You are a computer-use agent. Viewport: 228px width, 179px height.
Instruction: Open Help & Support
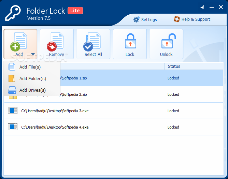tap(192, 19)
